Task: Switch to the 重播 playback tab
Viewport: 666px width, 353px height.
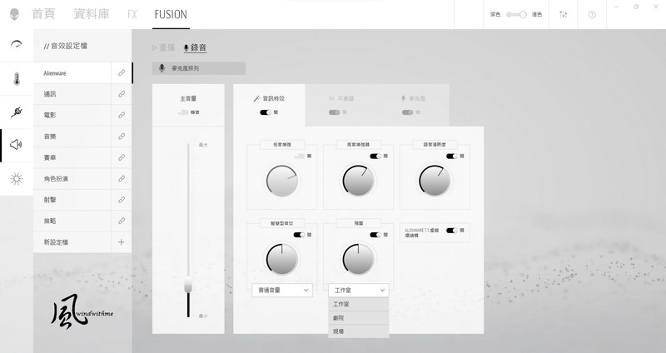Action: click(163, 47)
